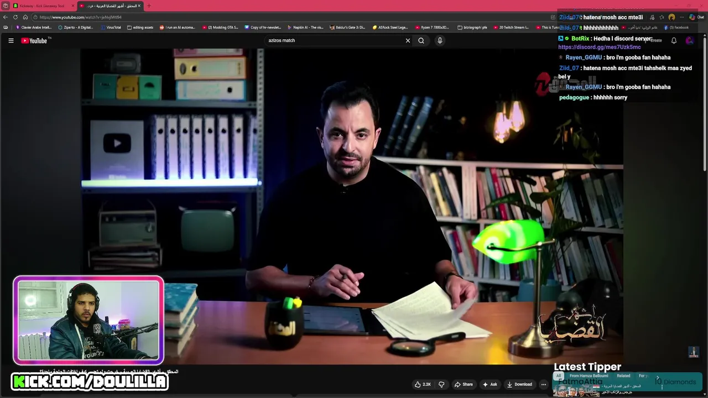Open browser settings ellipsis menu
The image size is (708, 398).
pyautogui.click(x=681, y=17)
